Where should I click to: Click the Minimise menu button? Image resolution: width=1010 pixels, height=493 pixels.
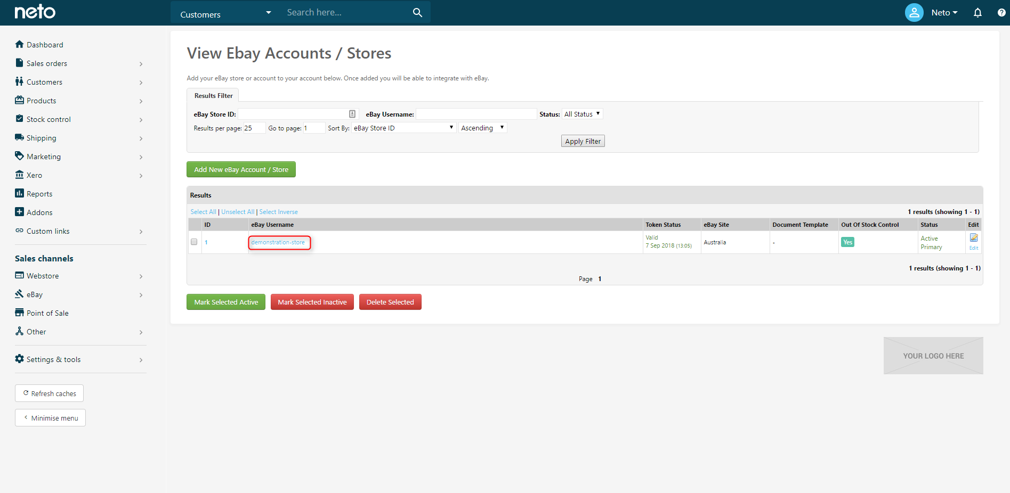(50, 418)
